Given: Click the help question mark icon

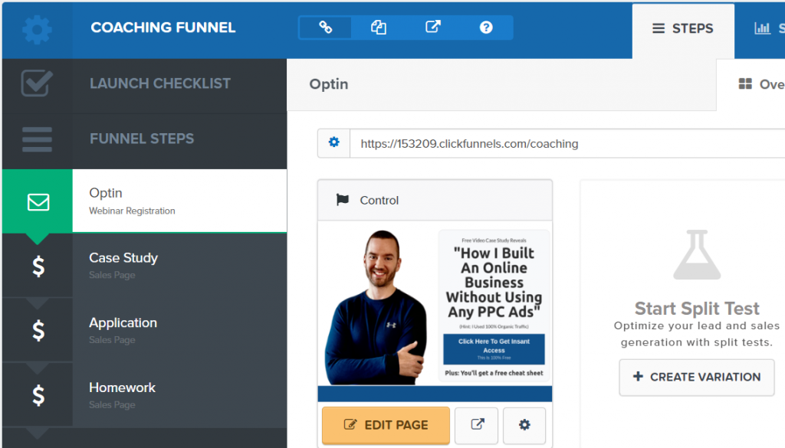Looking at the screenshot, I should 486,28.
